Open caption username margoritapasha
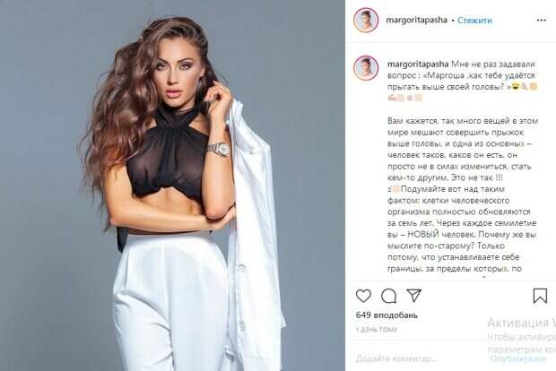Screen dimensions: 556x371 click(419, 65)
